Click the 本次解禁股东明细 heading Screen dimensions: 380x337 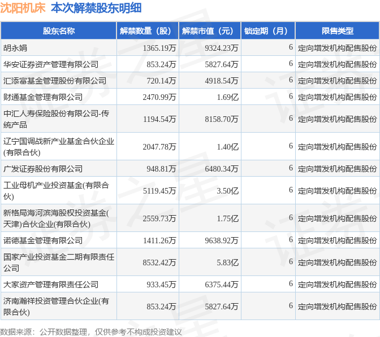(x=96, y=8)
